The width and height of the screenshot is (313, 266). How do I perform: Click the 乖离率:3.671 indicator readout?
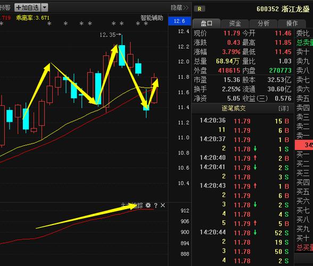pos(33,18)
